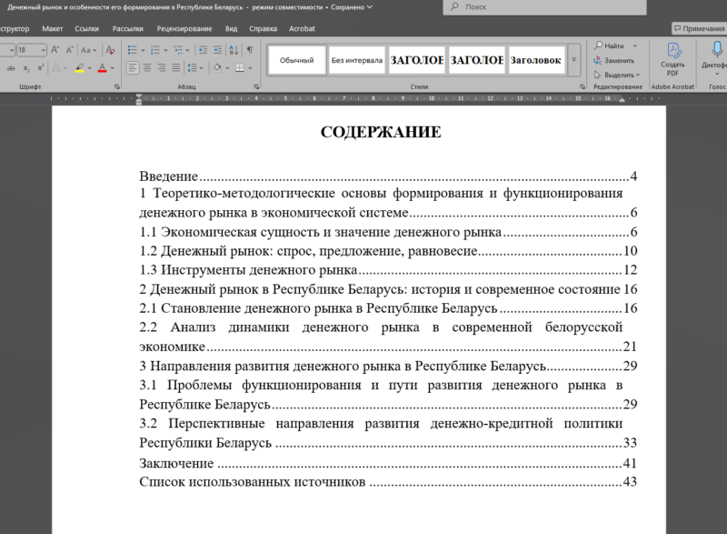
Task: Open the Абзац dialog launcher
Action: click(256, 86)
